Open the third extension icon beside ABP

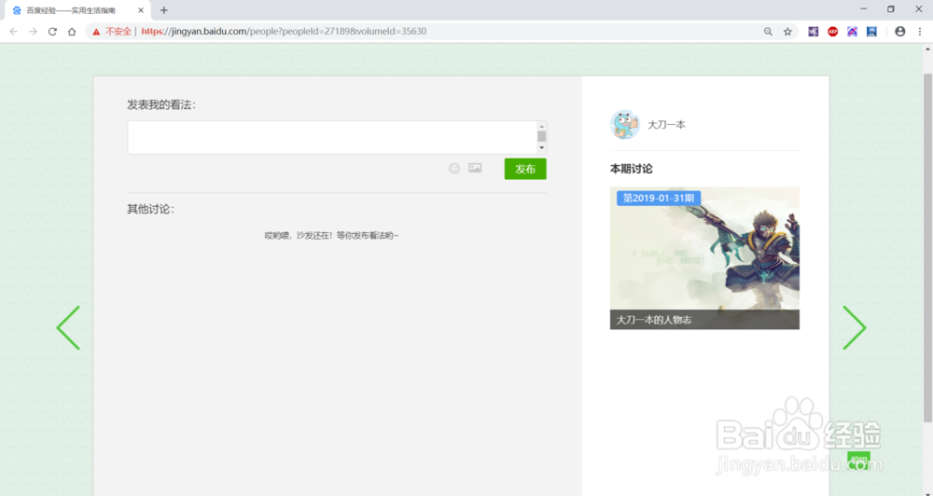[x=852, y=32]
